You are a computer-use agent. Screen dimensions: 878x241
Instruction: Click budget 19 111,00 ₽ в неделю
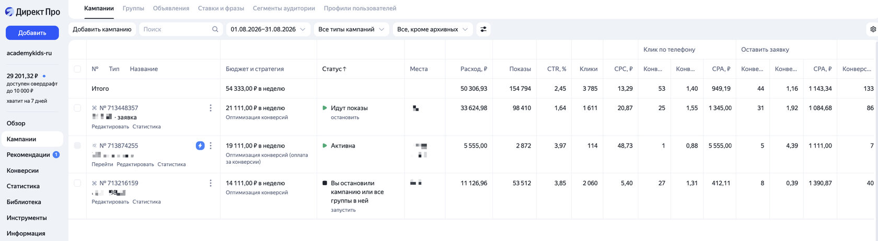[255, 146]
